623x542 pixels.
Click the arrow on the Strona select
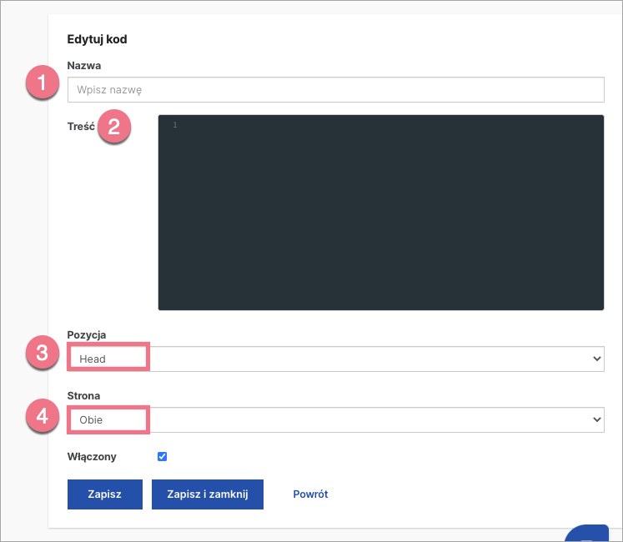click(595, 419)
